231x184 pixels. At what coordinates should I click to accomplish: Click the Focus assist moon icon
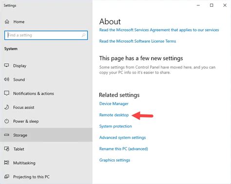[6, 107]
